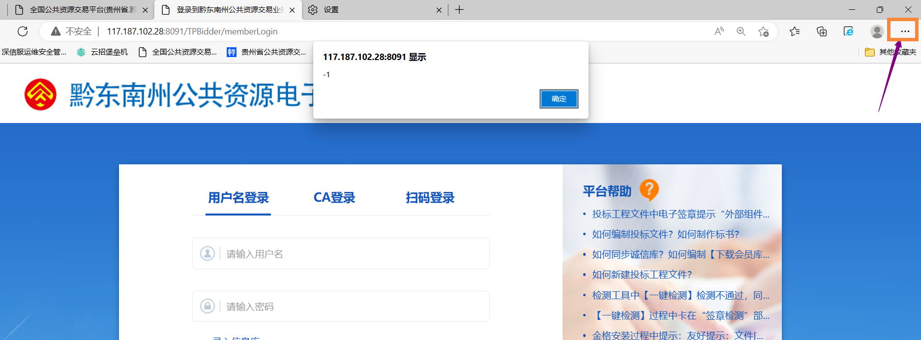Add this page to favorites star icon

coord(763,31)
